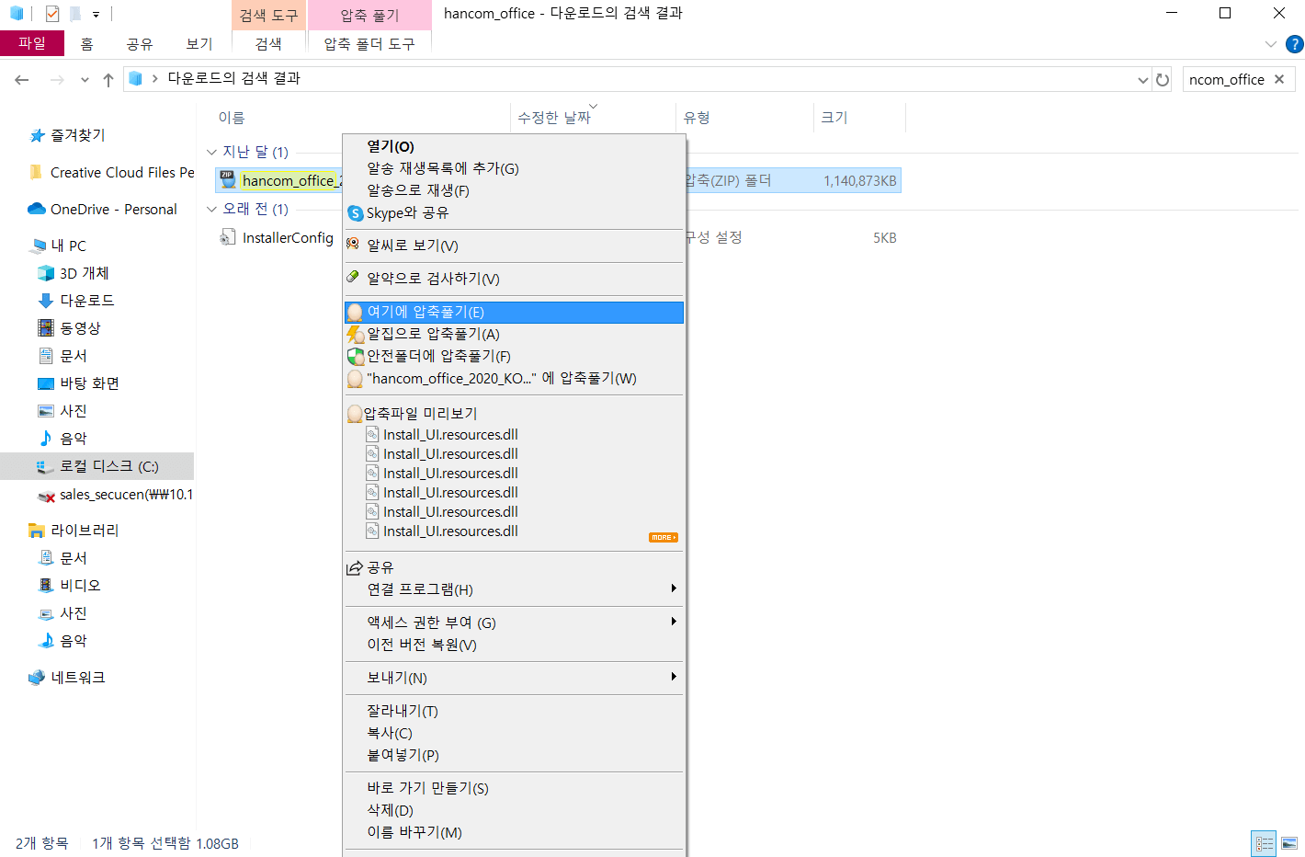This screenshot has width=1305, height=857.
Task: Sort by the 유형 column header
Action: [697, 118]
